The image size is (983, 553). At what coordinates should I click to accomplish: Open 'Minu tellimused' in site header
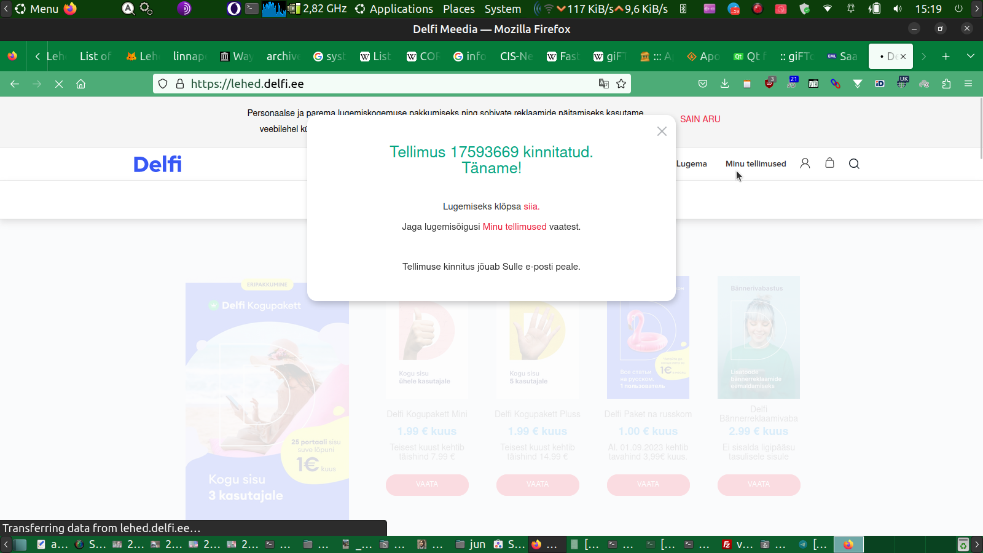tap(756, 163)
